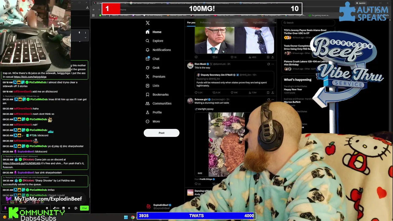This screenshot has width=393, height=221.
Task: Send message with green Chat button
Action: pyautogui.click(x=84, y=208)
